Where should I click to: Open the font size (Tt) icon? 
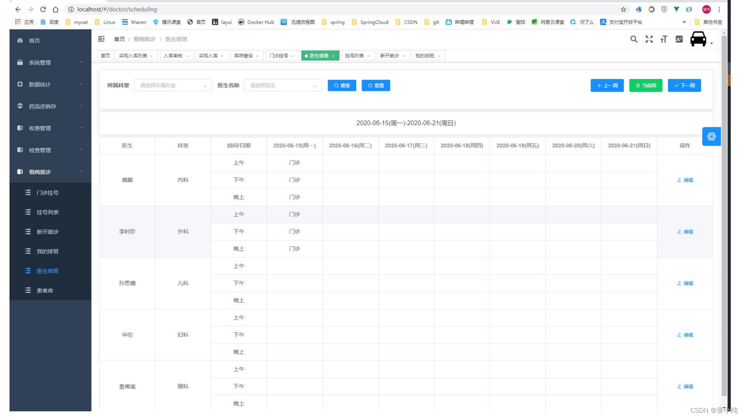click(664, 39)
